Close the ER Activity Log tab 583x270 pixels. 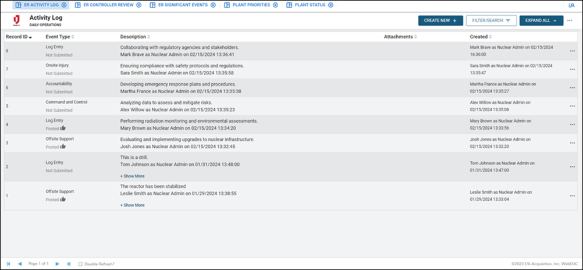tap(63, 5)
